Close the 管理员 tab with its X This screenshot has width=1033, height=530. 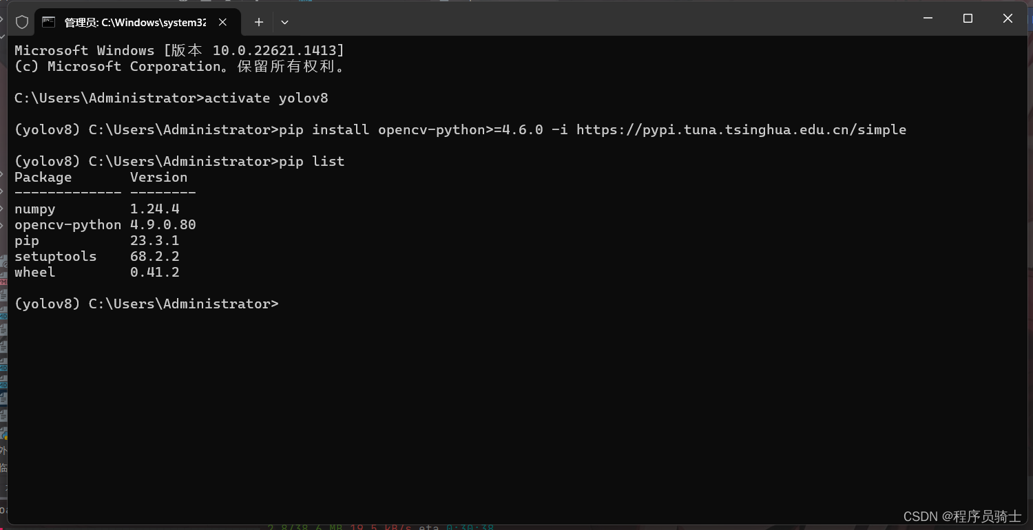coord(222,21)
